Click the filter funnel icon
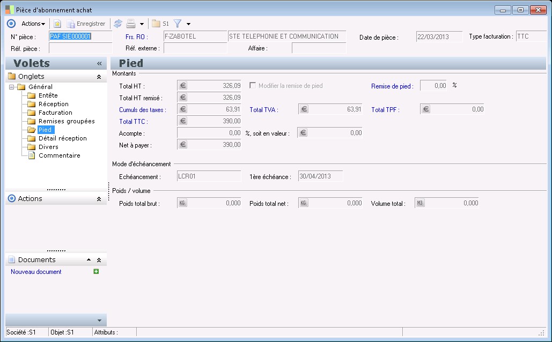This screenshot has height=342, width=552. 178,24
